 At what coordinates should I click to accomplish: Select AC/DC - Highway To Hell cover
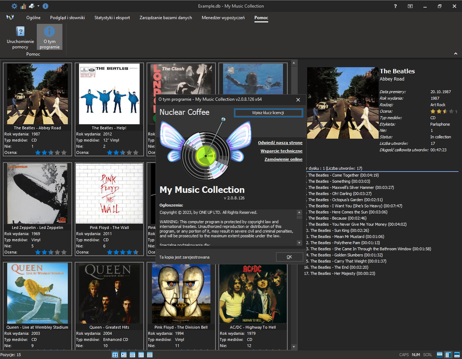point(253,293)
